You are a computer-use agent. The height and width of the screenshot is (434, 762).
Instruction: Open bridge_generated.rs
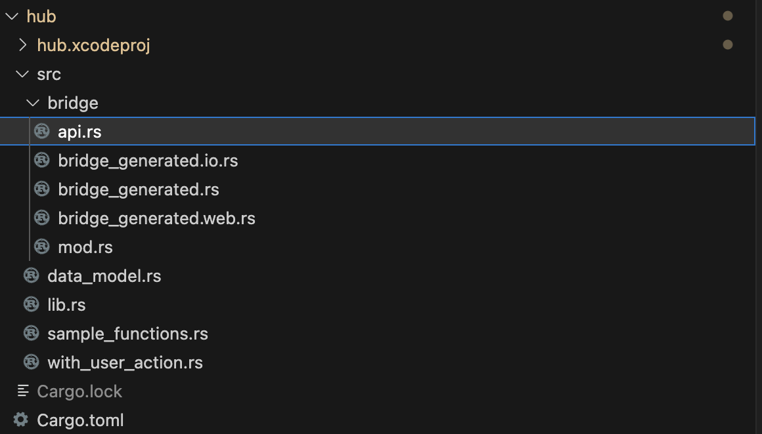(137, 189)
